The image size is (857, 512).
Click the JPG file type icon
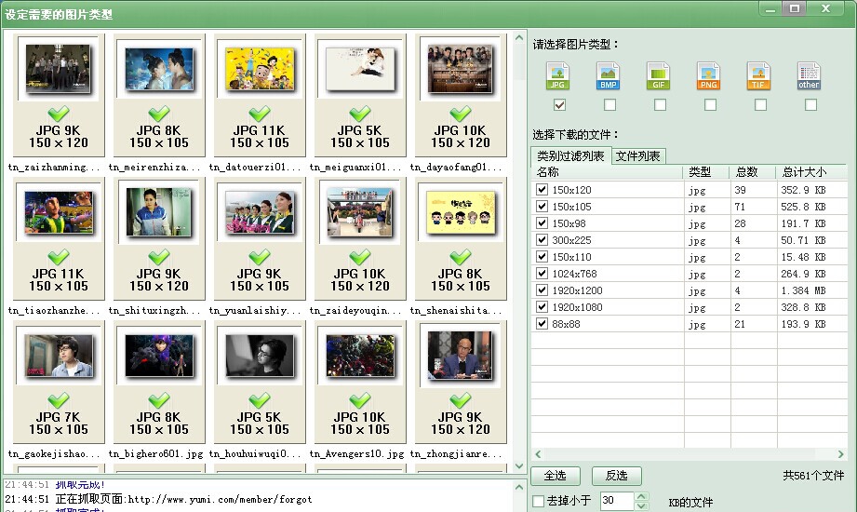(558, 76)
